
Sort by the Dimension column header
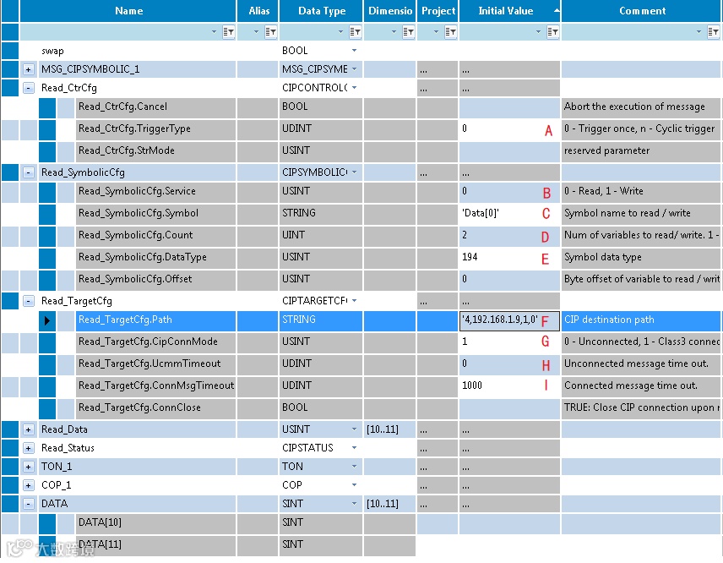coord(390,11)
